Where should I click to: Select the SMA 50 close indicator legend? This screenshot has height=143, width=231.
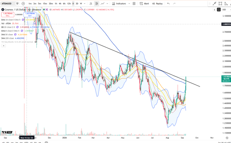point(7,34)
